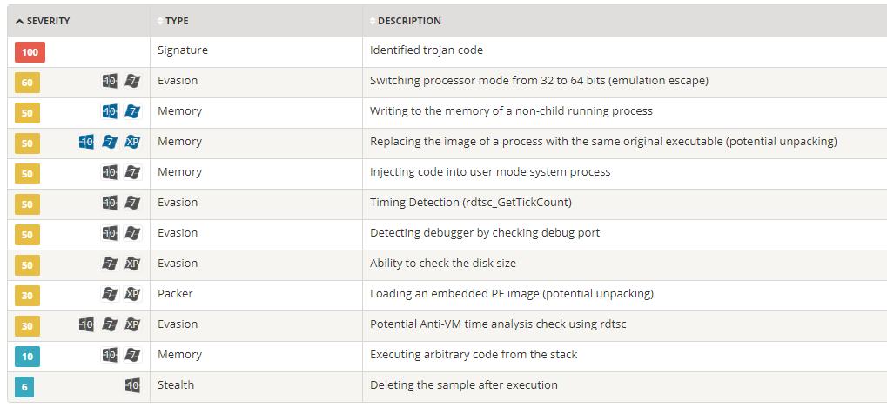Click the Windows 10 icon in emulation escape row
887x407 pixels.
[x=110, y=81]
